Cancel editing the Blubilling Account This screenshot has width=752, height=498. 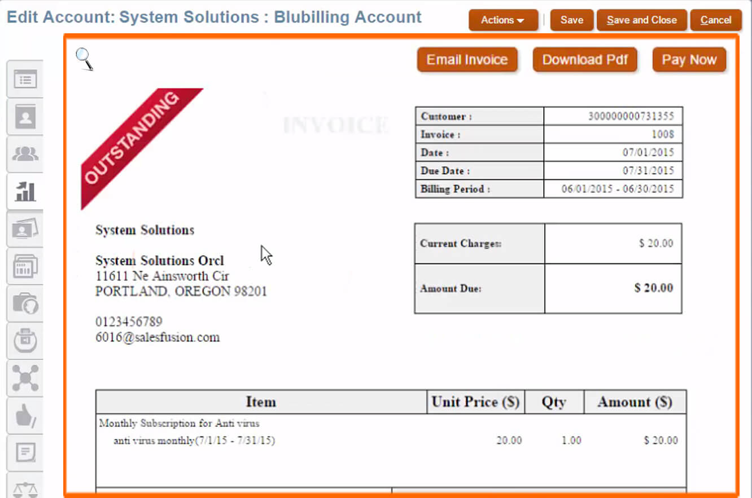point(715,20)
